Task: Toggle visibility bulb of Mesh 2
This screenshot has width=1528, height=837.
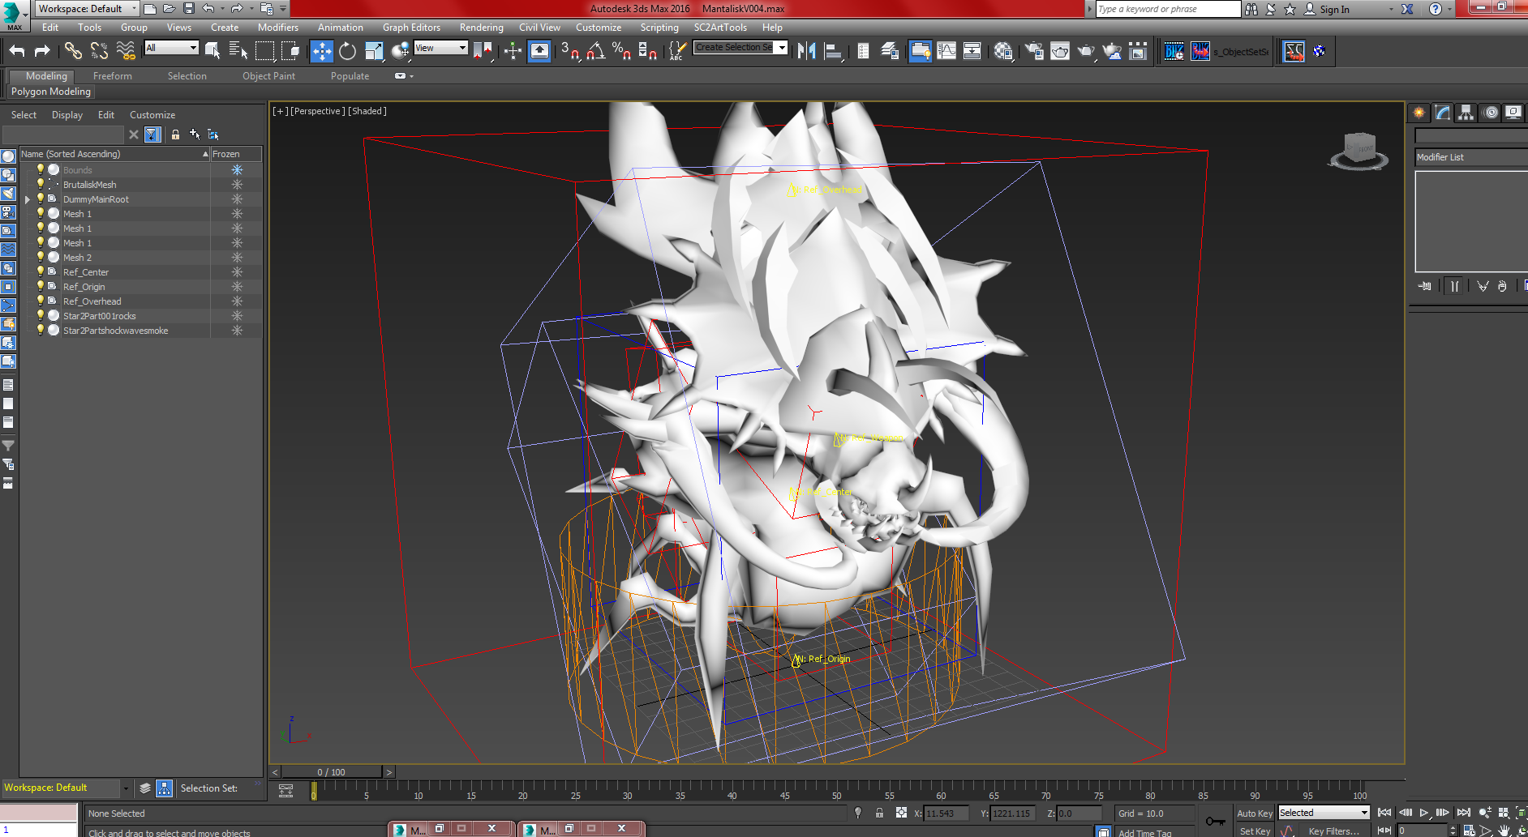Action: click(x=40, y=257)
